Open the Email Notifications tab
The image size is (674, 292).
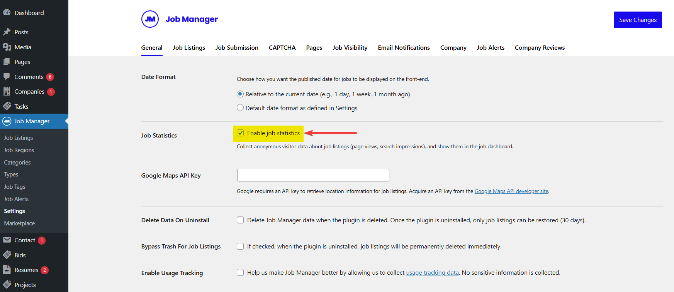(x=404, y=48)
